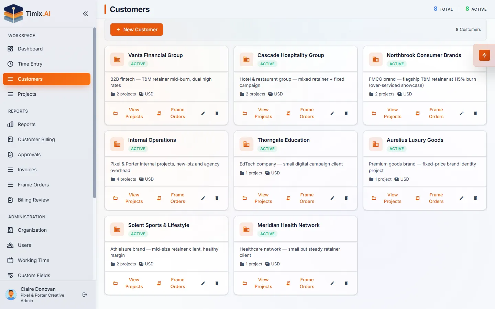Click the ACTIVE badge under Internal Operations
495x309 pixels.
coord(138,149)
